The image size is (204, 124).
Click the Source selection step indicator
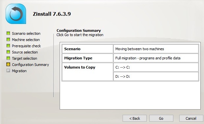click(8, 52)
